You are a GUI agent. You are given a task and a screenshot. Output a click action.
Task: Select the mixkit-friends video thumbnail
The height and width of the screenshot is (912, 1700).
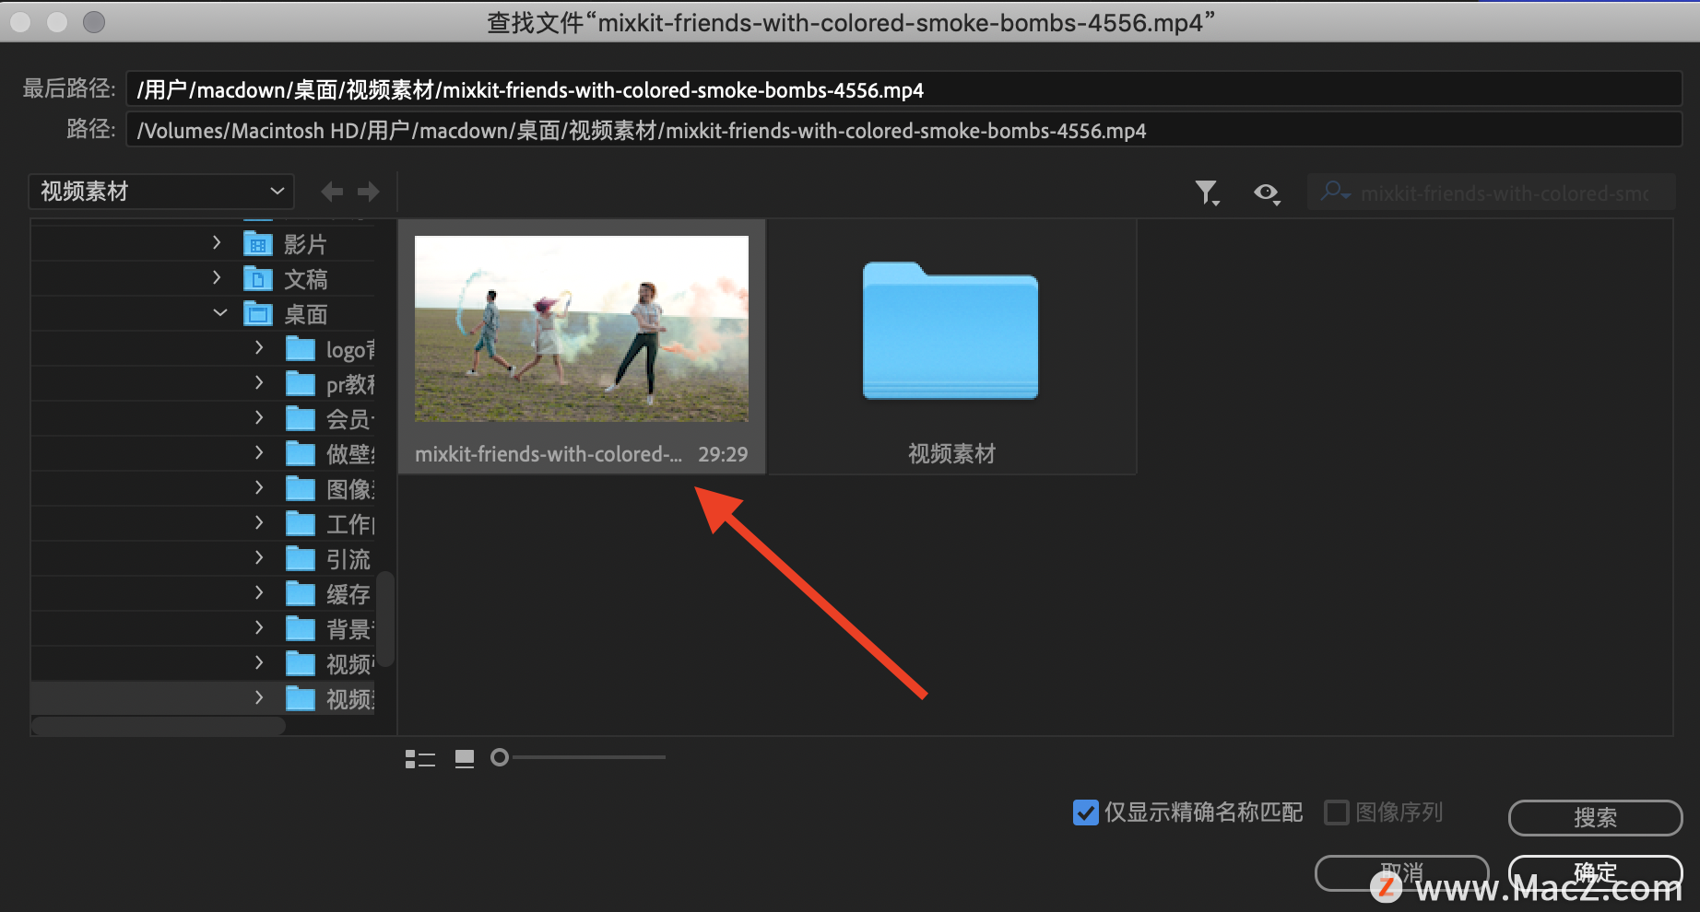pos(581,329)
